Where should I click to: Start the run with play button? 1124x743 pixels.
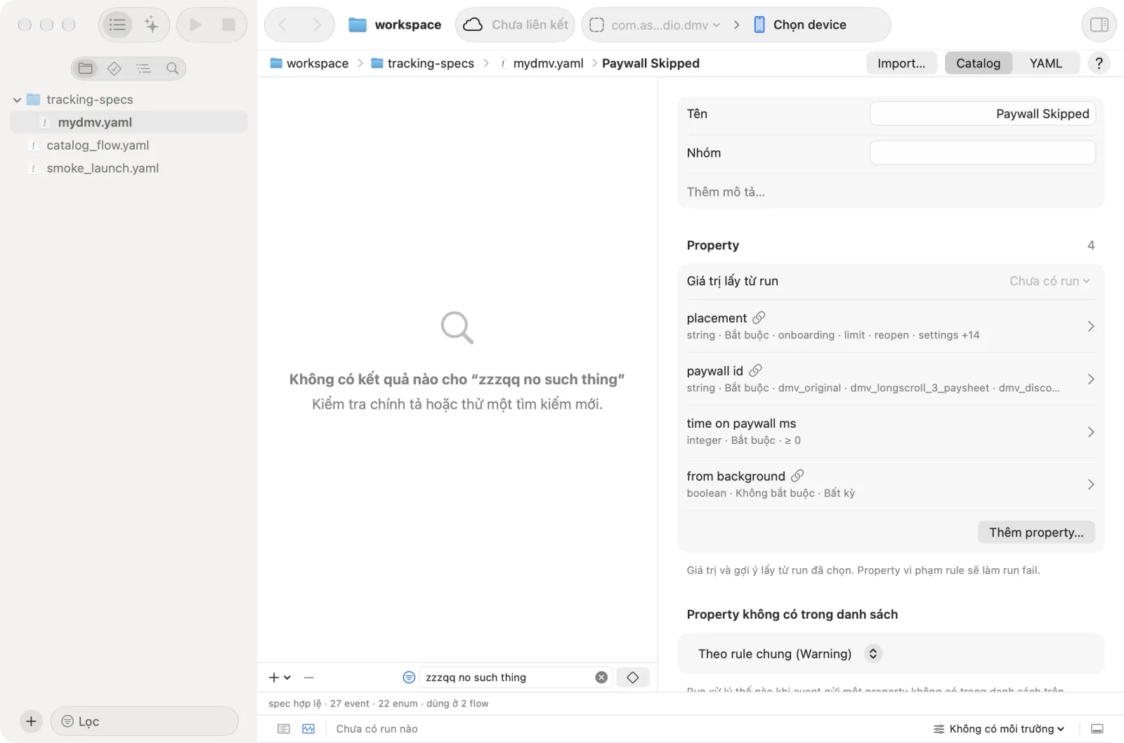click(x=196, y=25)
